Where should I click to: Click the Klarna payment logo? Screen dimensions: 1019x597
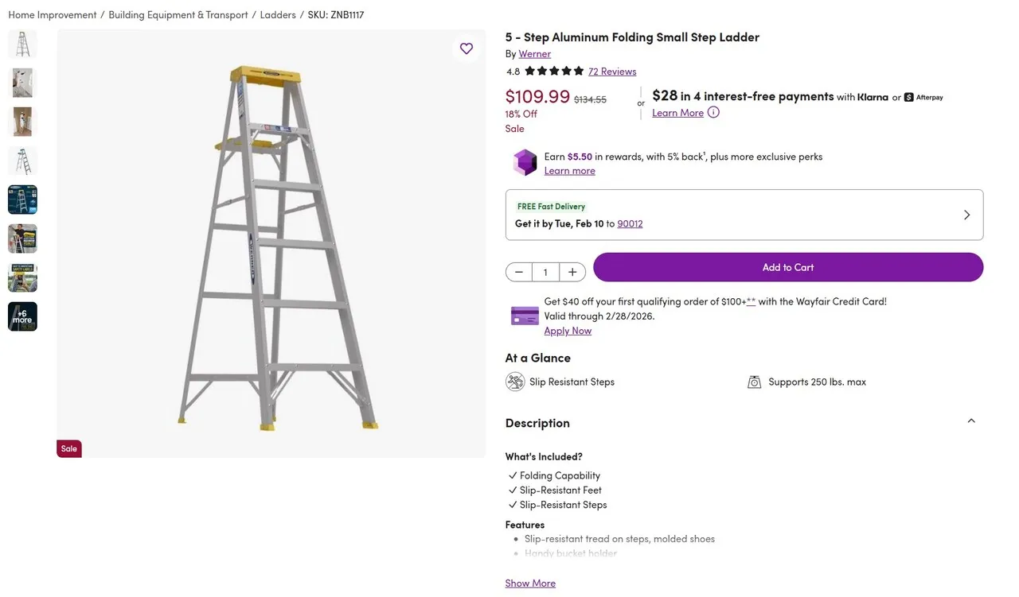(x=873, y=97)
